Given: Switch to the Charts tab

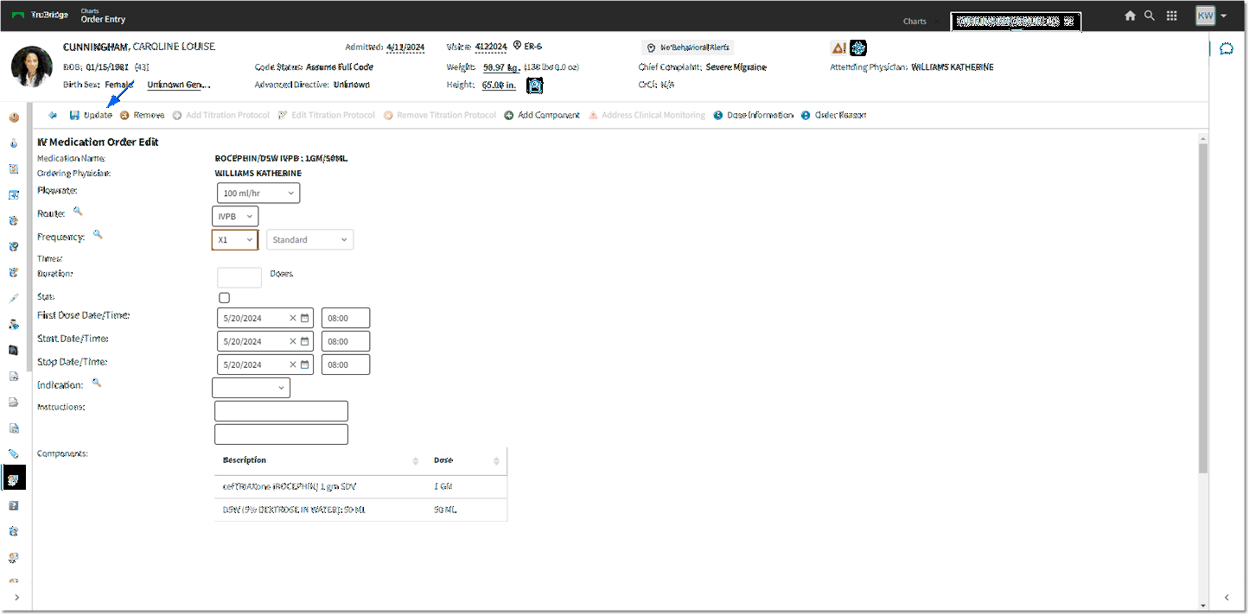Looking at the screenshot, I should (914, 22).
